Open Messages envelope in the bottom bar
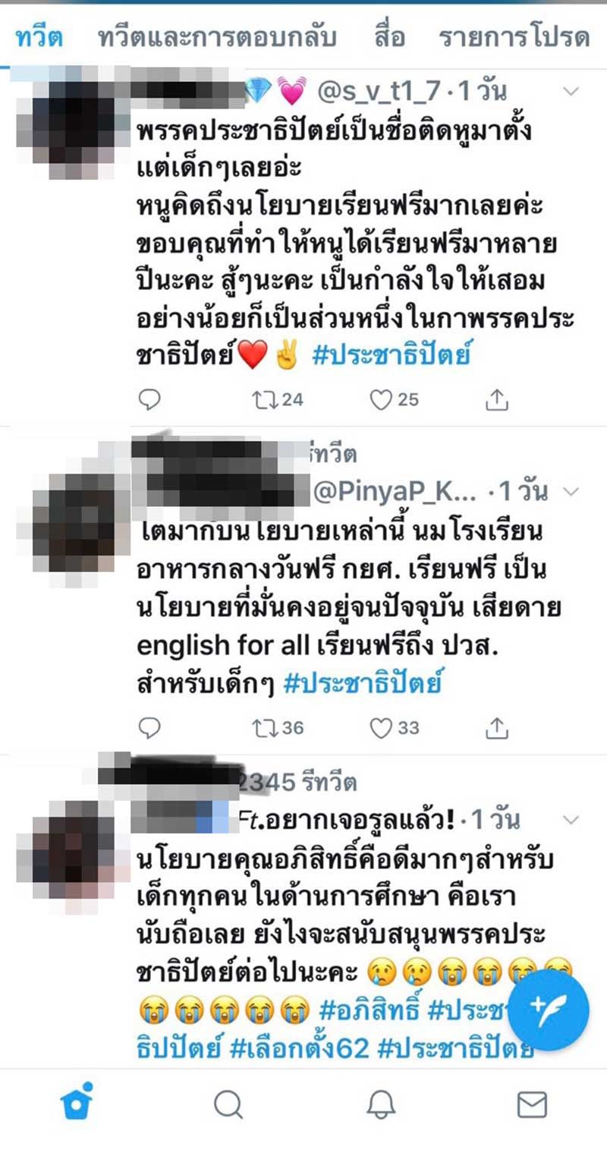The image size is (607, 1162). (x=532, y=1105)
